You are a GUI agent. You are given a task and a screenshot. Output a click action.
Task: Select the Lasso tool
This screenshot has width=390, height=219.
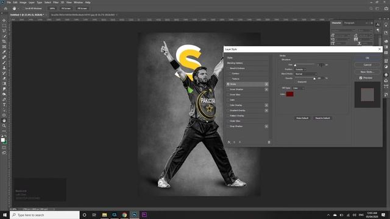point(4,31)
